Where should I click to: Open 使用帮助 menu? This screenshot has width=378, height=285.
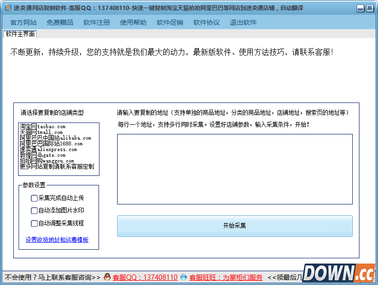133,22
